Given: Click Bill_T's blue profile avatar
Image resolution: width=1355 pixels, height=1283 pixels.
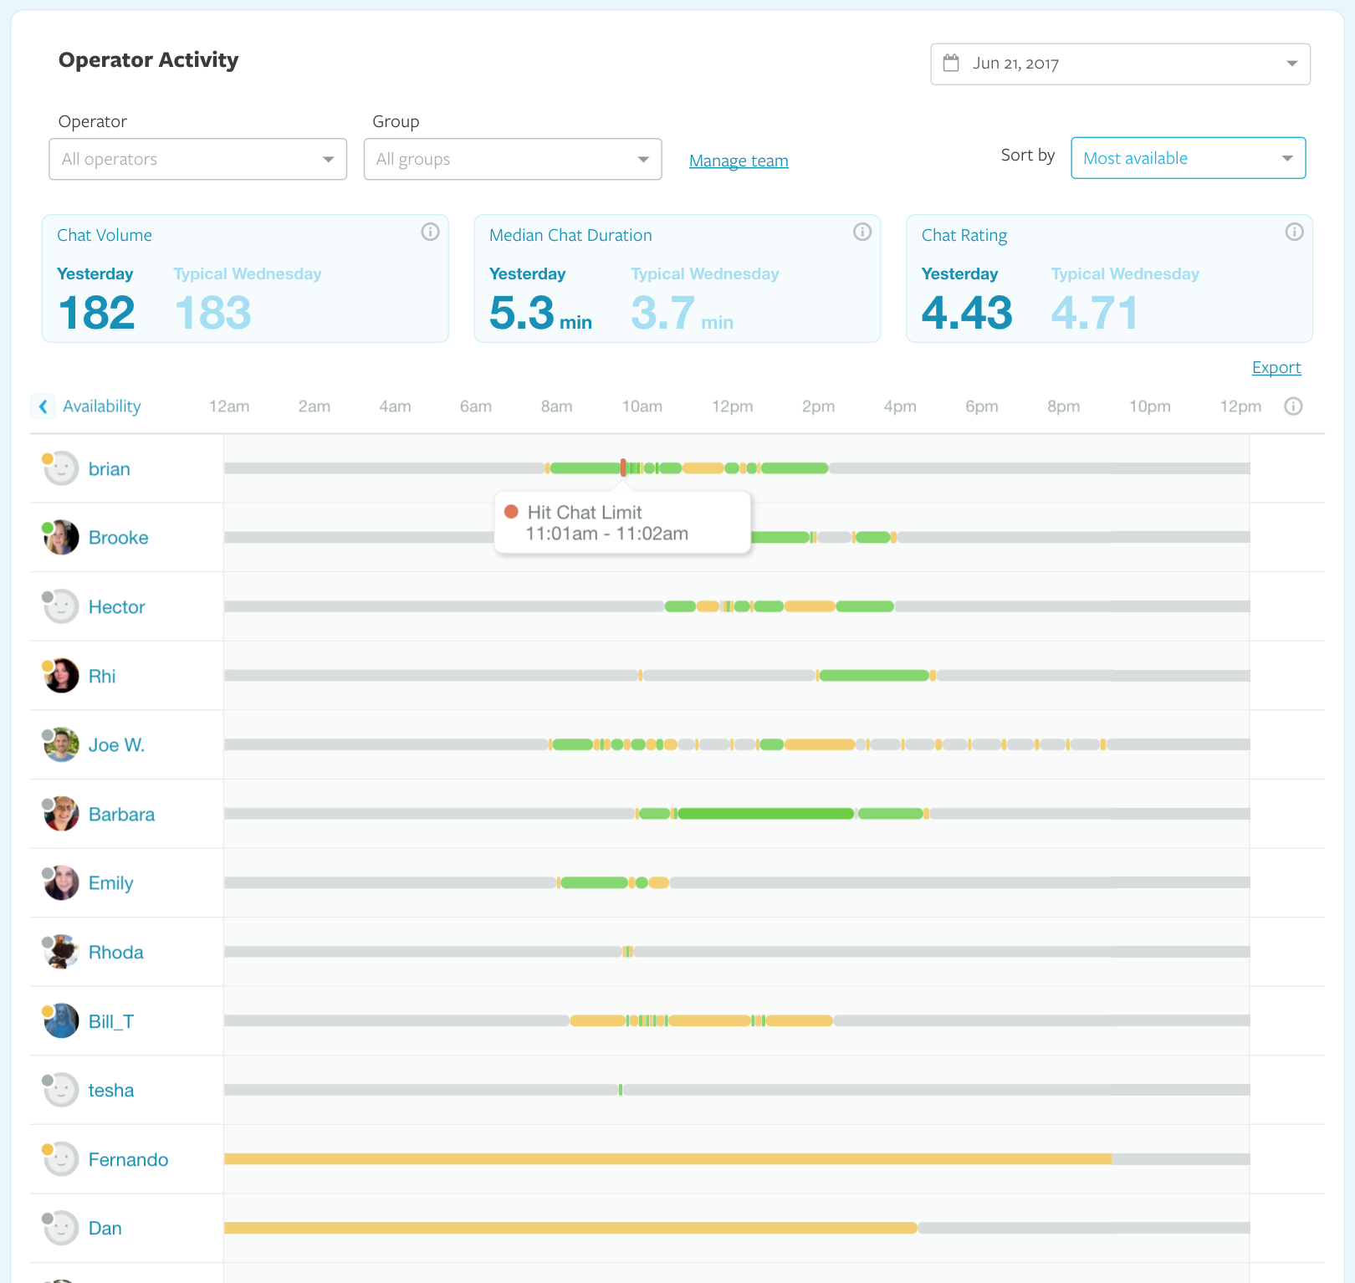Looking at the screenshot, I should point(61,1021).
